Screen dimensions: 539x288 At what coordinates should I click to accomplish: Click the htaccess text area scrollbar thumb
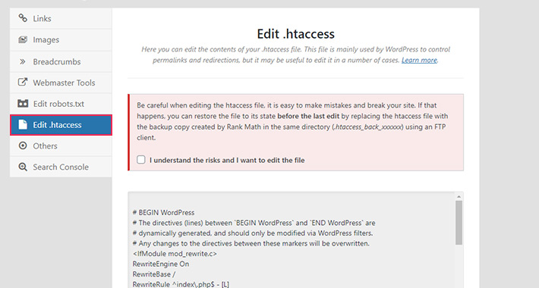pos(459,223)
